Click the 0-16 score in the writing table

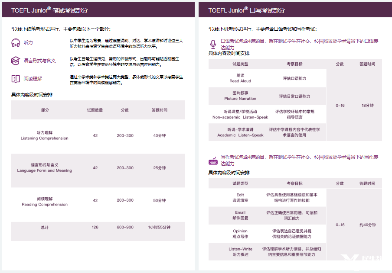340,225
